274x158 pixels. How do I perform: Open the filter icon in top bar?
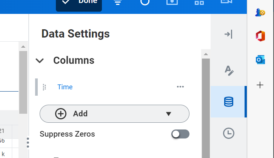click(118, 2)
